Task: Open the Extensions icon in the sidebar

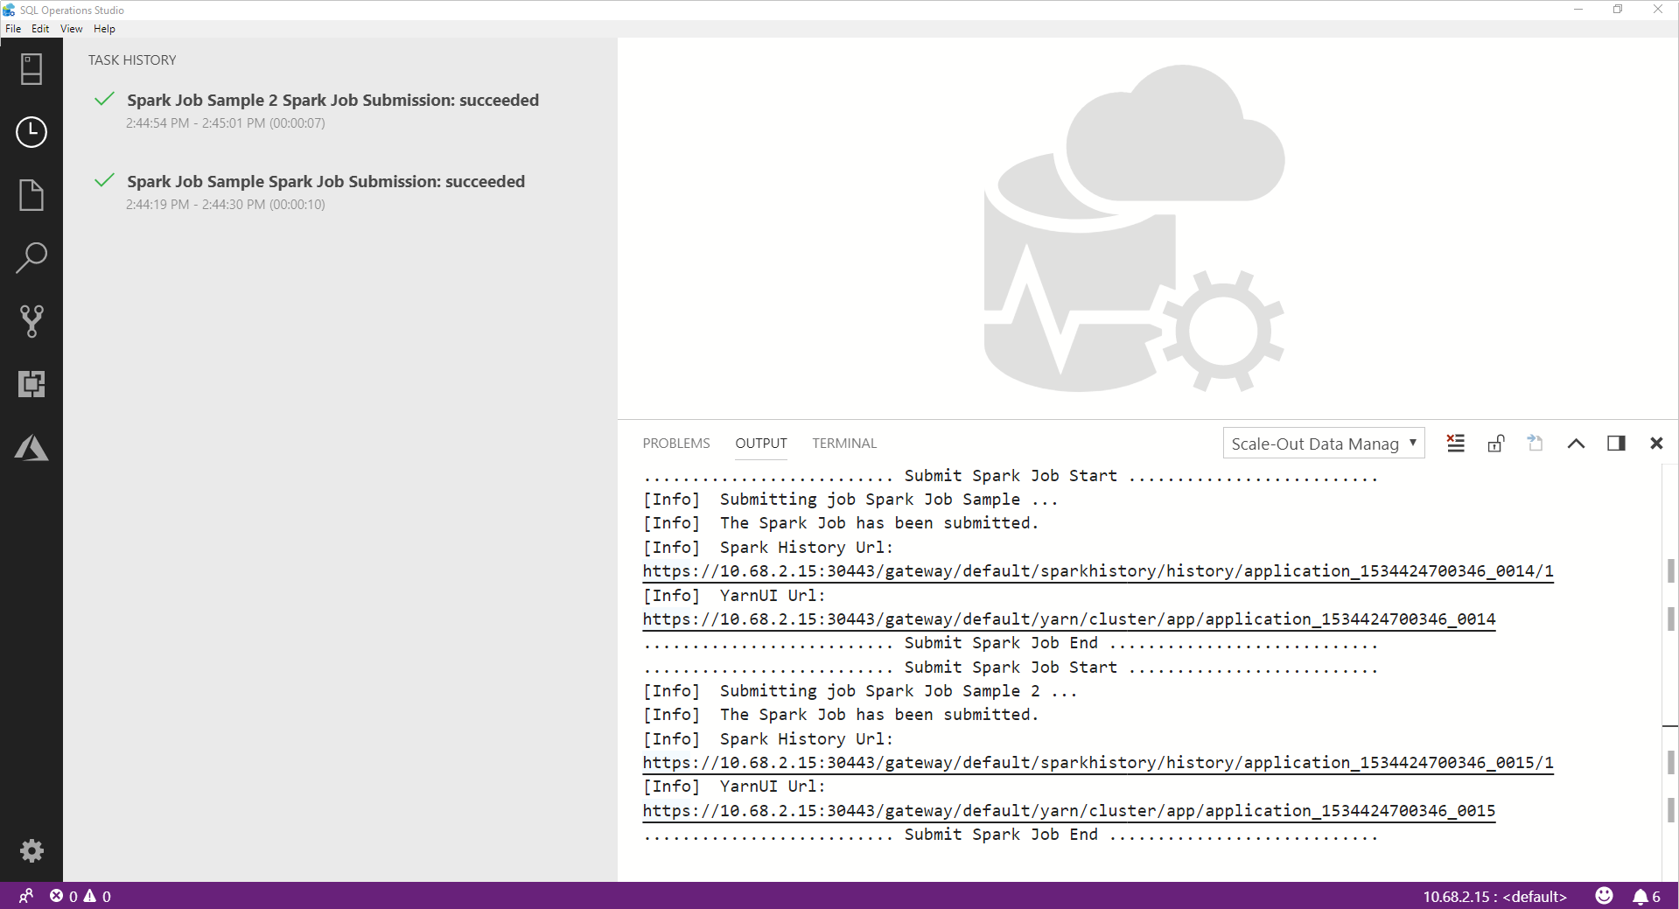Action: click(31, 384)
